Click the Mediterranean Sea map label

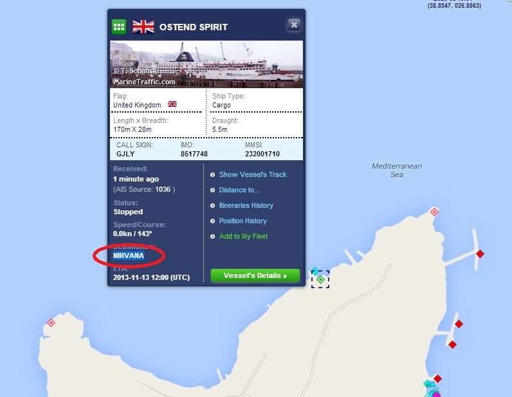(x=397, y=171)
